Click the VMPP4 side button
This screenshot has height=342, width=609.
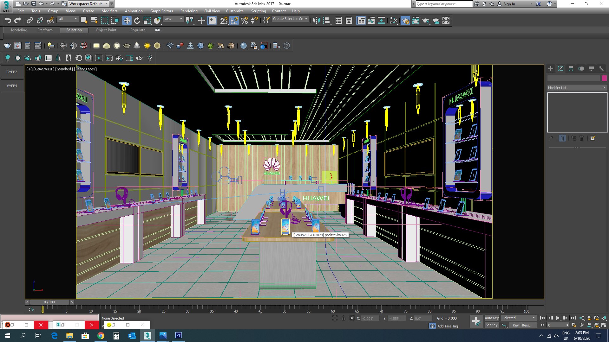point(12,86)
